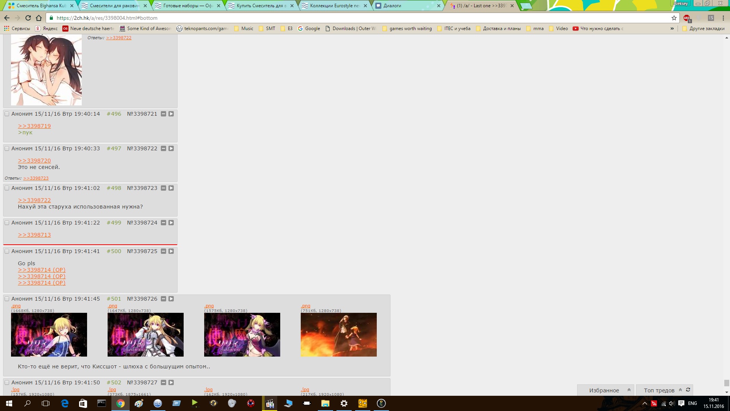Click the browser reload button
730x411 pixels.
click(28, 18)
